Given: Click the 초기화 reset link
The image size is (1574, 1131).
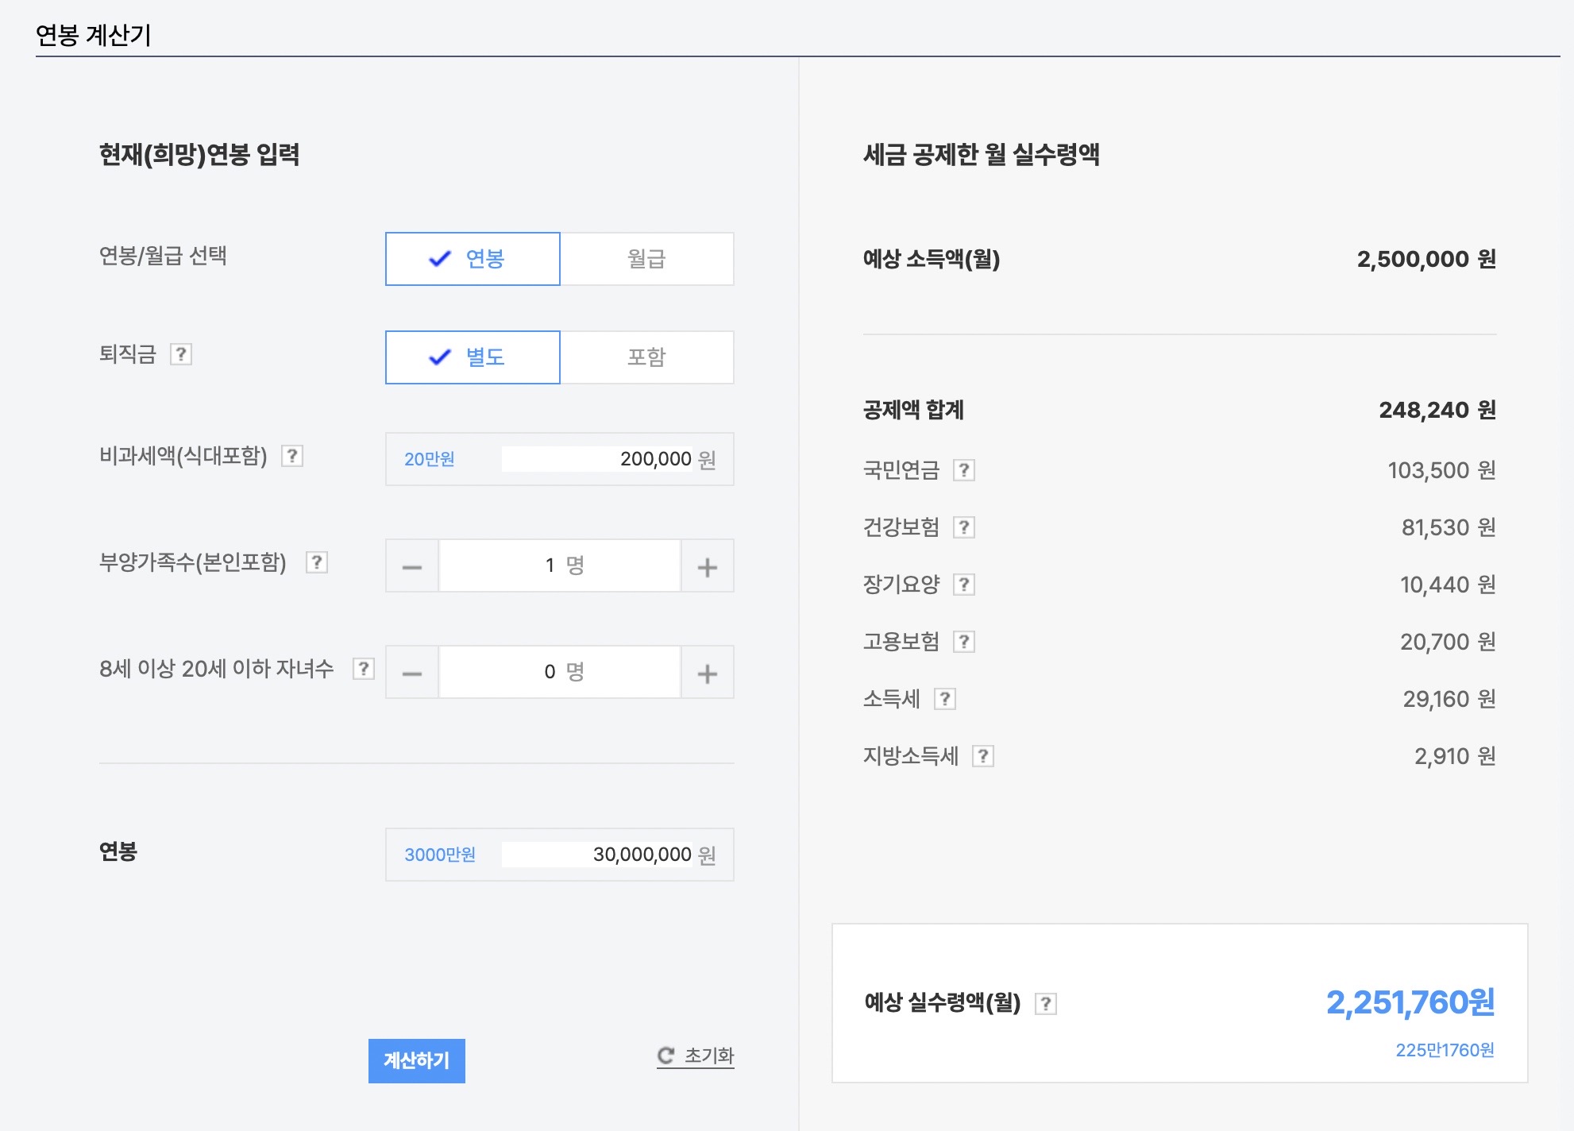Looking at the screenshot, I should (696, 1056).
